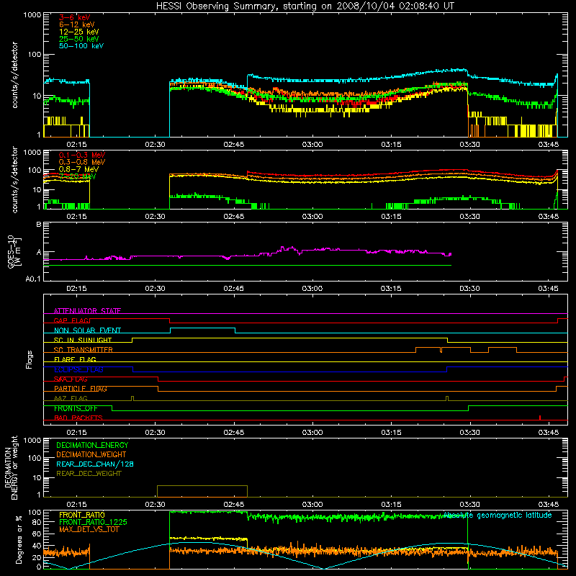Choose the 0.8-7 MeV legend label
This screenshot has height=576, width=576.
click(78, 169)
